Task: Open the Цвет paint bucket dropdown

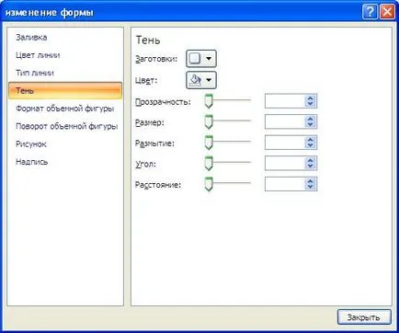Action: (x=201, y=80)
